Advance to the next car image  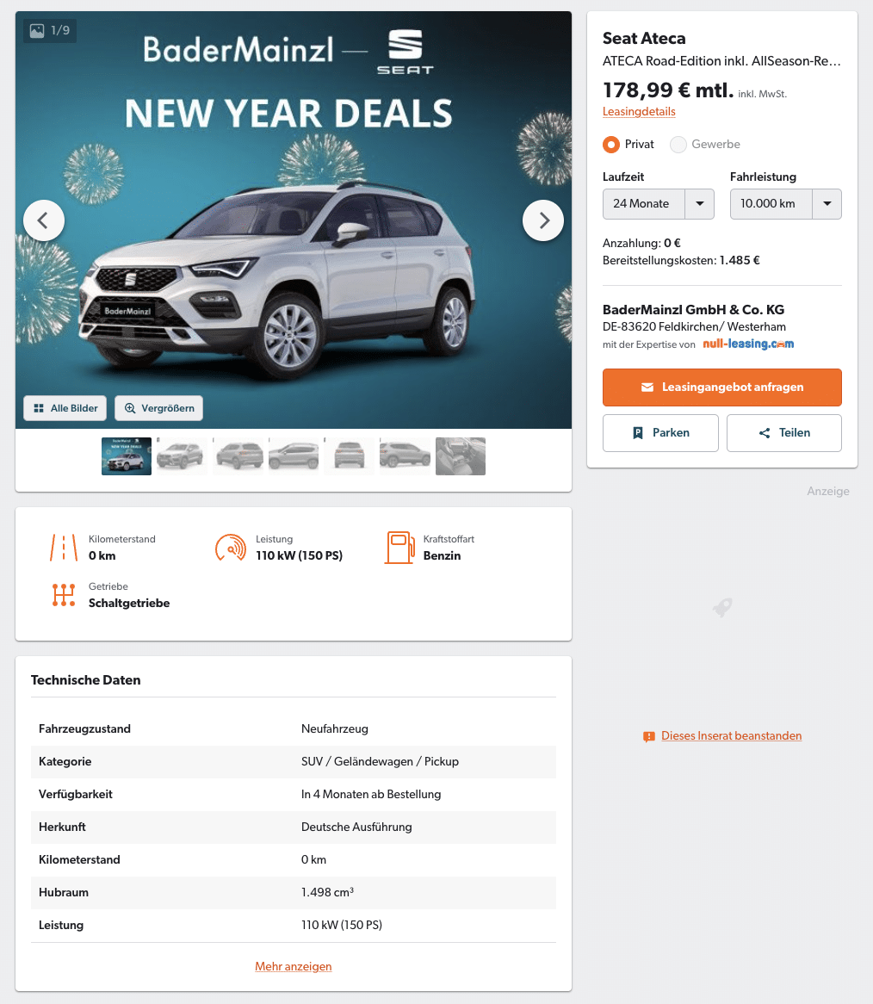click(542, 221)
